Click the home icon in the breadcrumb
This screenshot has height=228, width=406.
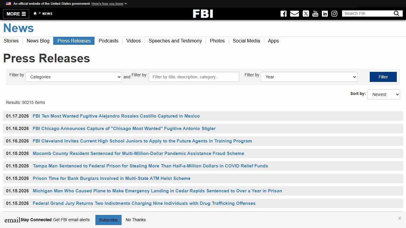click(x=35, y=13)
